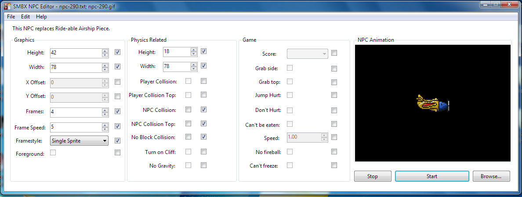Enable the Grab side override checkbox
Screen dimensions: 522x197
pyautogui.click(x=334, y=69)
